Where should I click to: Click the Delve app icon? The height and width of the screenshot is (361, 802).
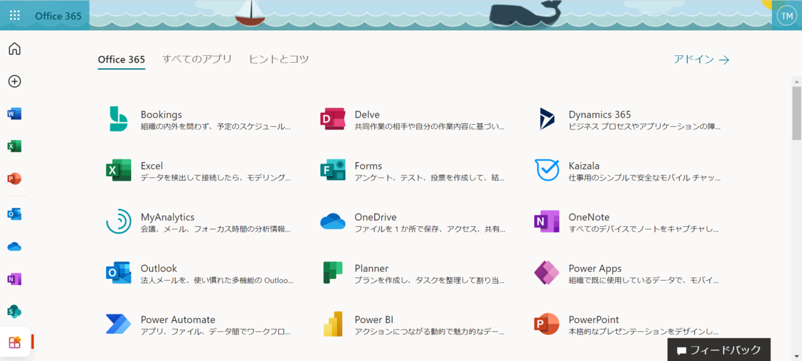(x=332, y=119)
